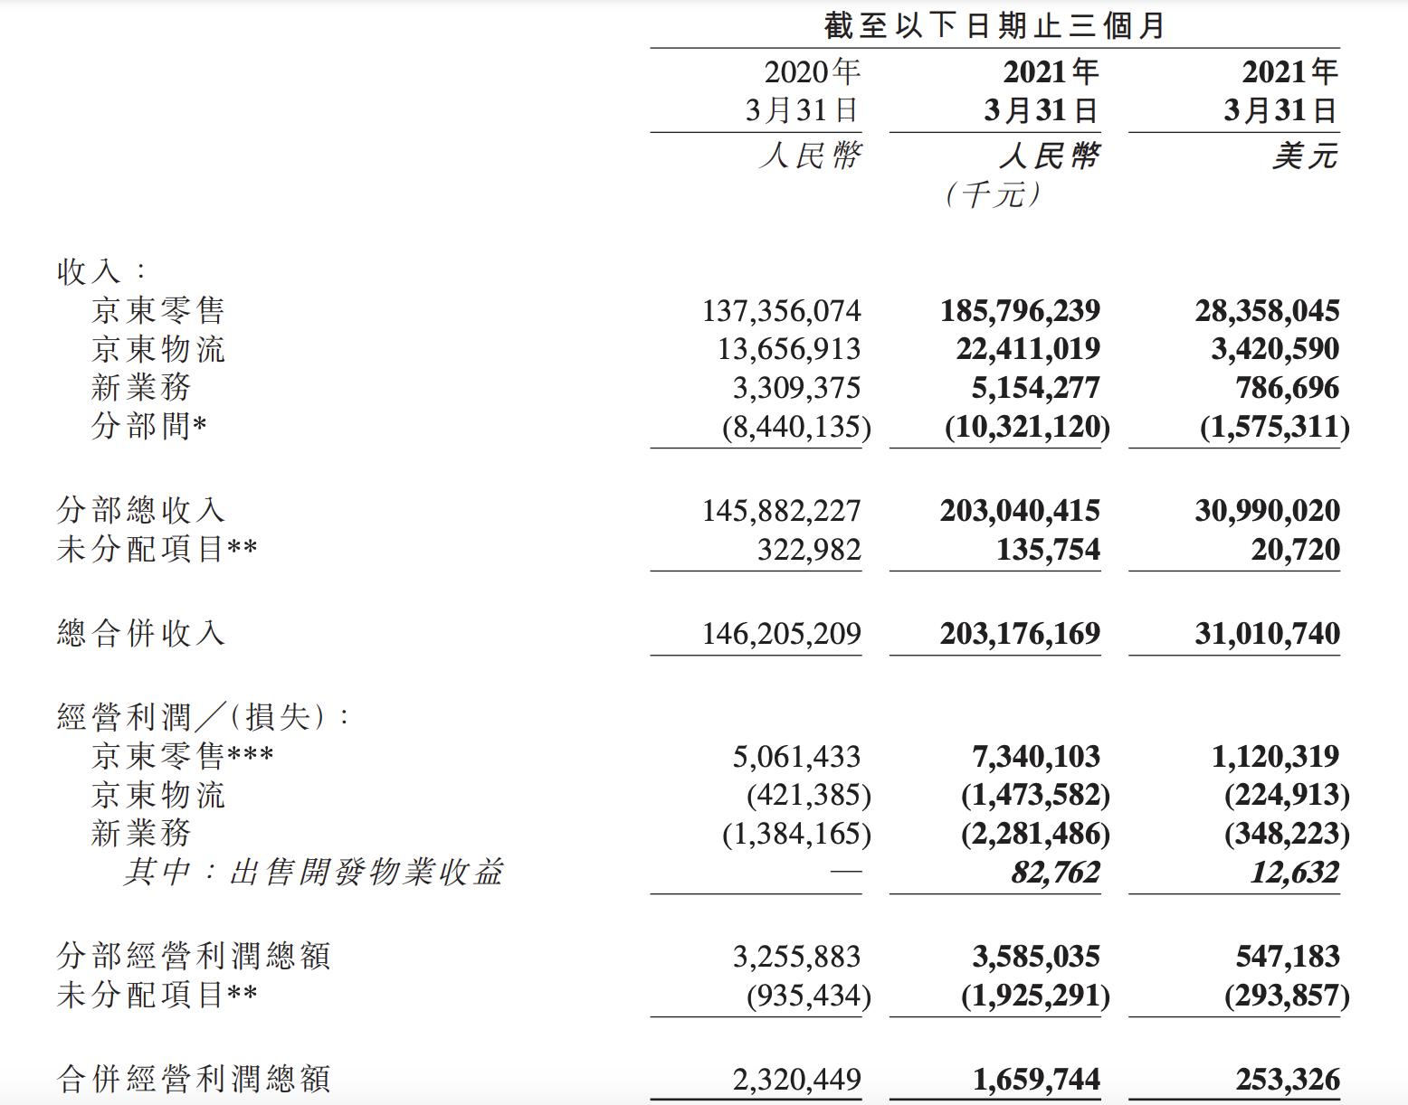Click the value 203,040,415
1408x1105 pixels.
1020,511
